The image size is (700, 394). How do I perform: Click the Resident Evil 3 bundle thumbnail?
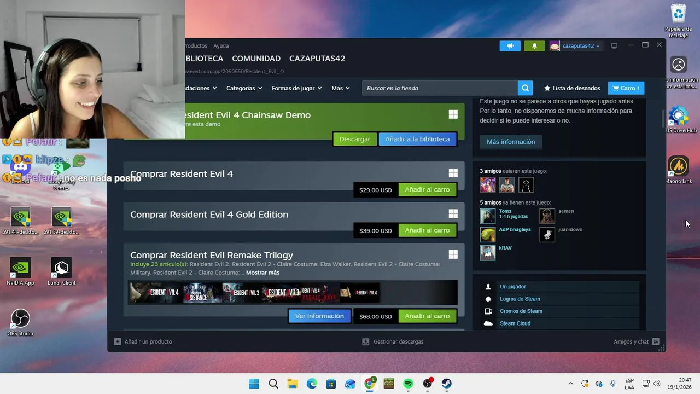click(x=281, y=293)
